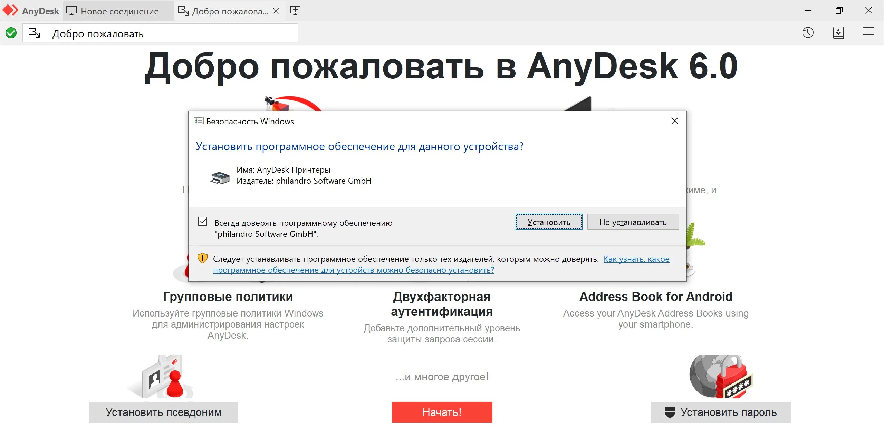Open the new tab plus icon
Viewport: 884px width, 437px height.
tap(295, 11)
